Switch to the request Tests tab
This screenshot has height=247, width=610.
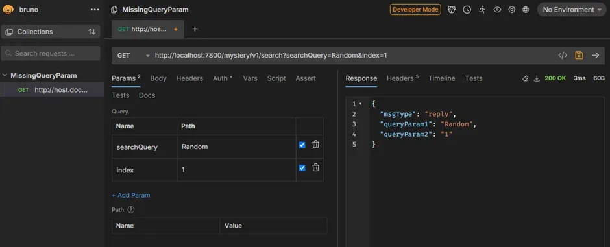(120, 95)
